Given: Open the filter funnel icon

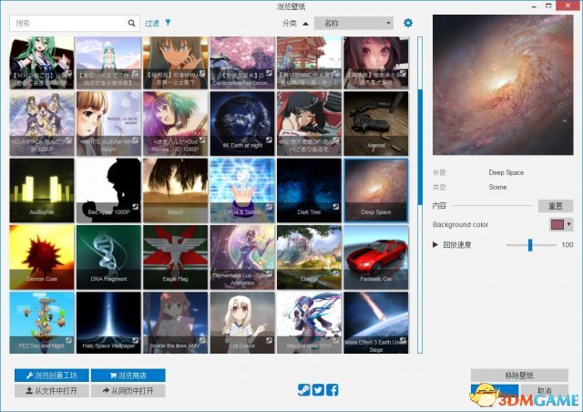Looking at the screenshot, I should point(168,23).
